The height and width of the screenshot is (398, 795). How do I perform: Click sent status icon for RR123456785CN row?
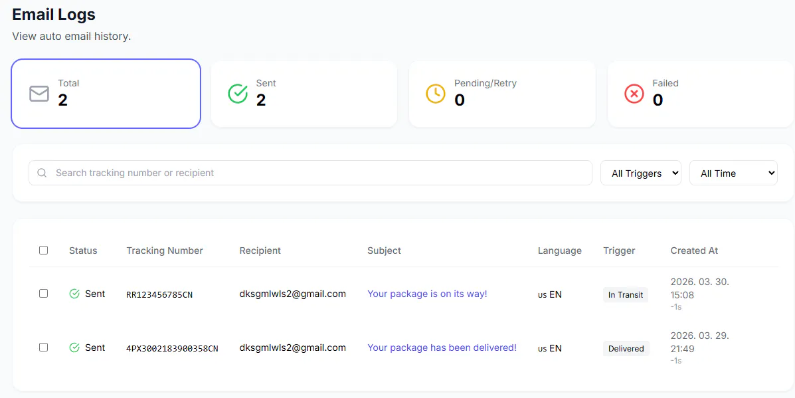[74, 294]
